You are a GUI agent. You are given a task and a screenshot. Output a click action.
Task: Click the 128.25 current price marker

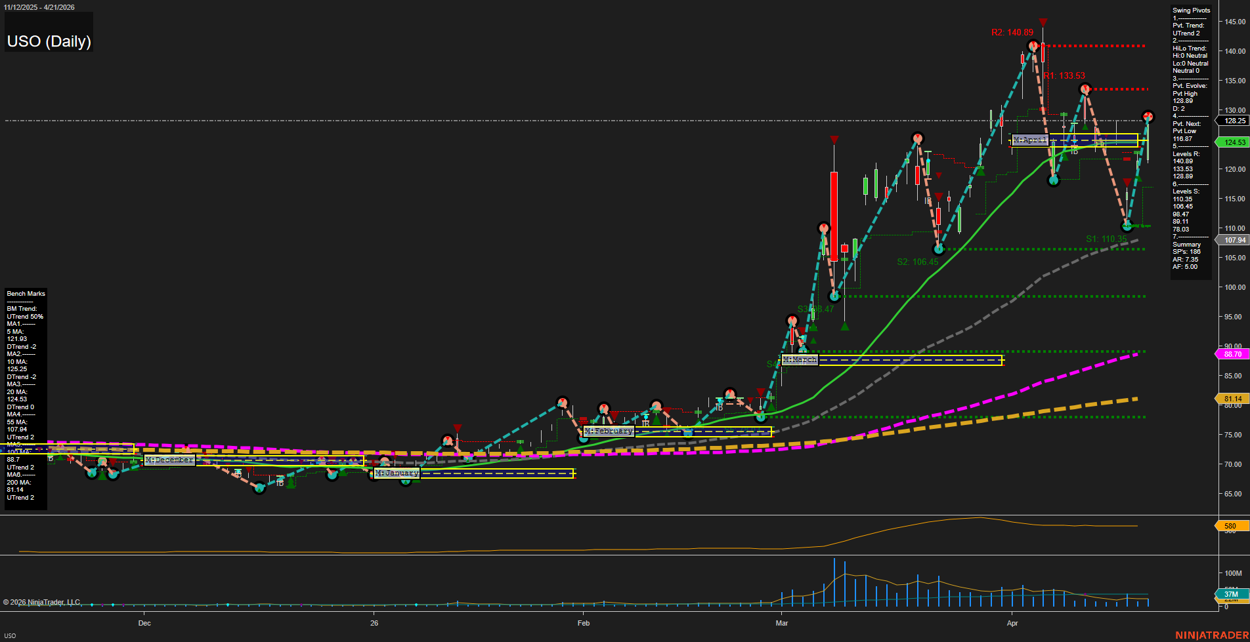[x=1234, y=121]
